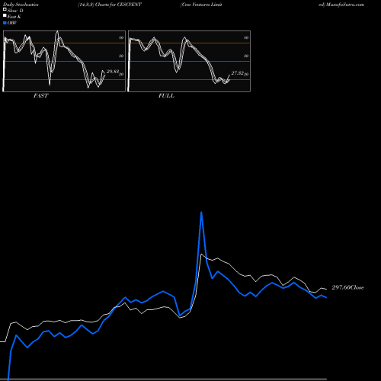Click the 'FAST' chart caption

[x=40, y=96]
